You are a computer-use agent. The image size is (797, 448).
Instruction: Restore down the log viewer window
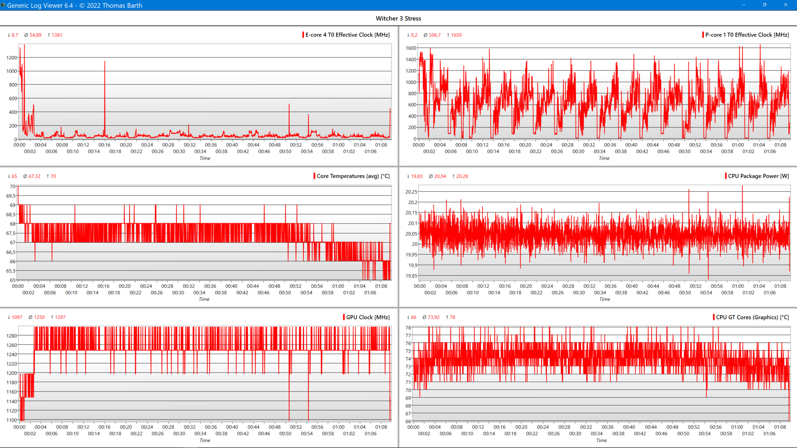764,5
